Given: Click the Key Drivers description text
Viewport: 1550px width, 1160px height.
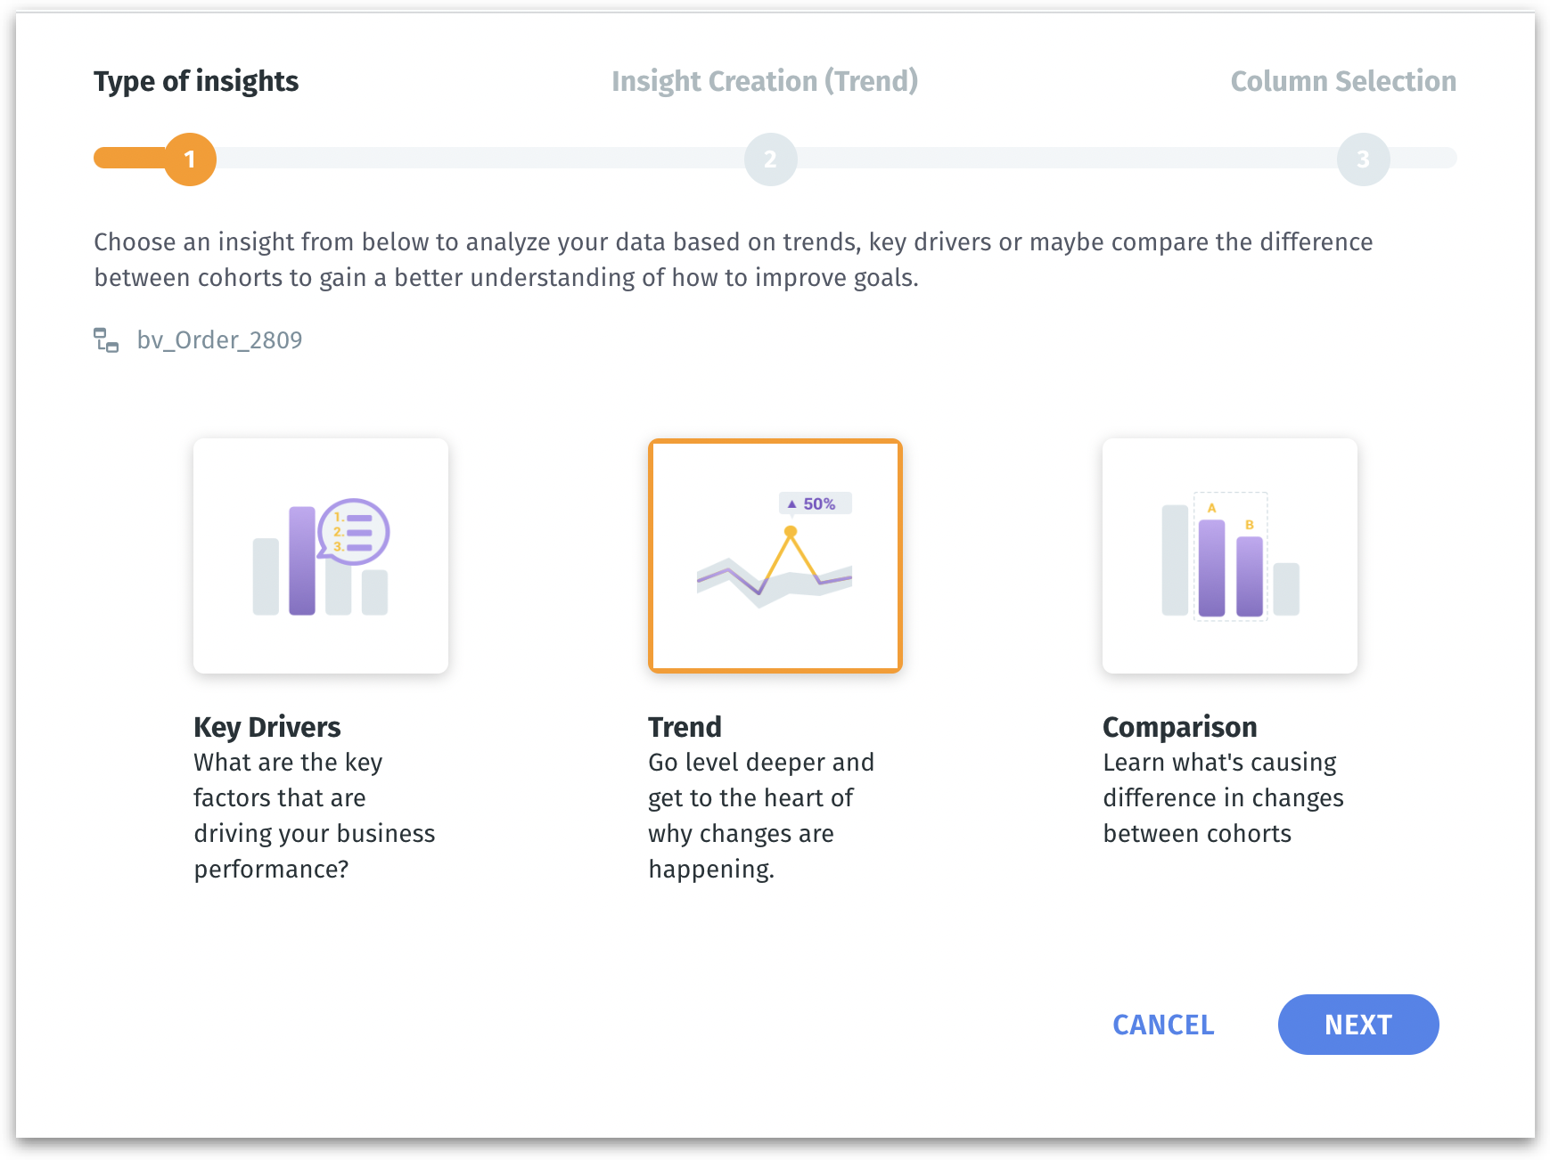Looking at the screenshot, I should 314,815.
